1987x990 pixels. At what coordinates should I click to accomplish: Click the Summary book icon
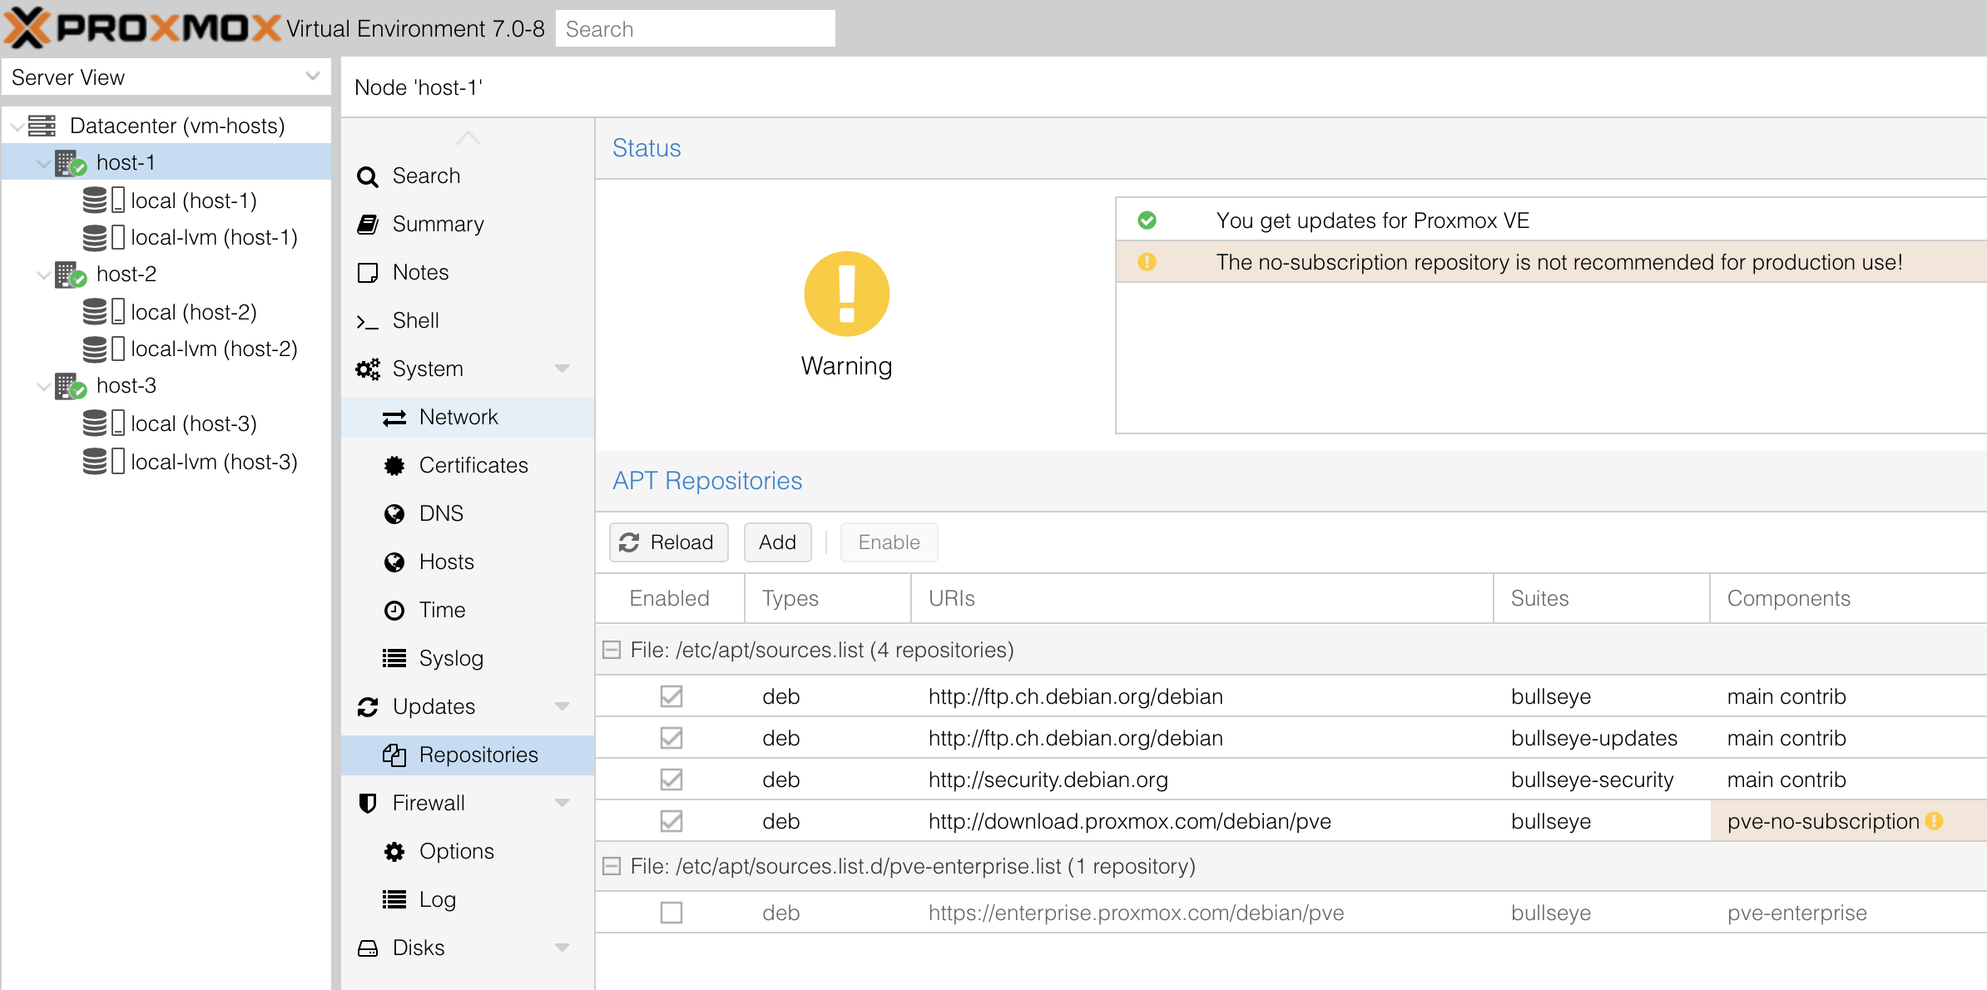tap(367, 225)
